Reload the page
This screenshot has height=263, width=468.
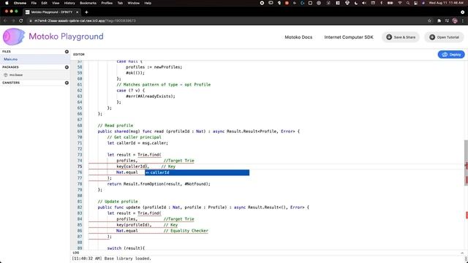pyautogui.click(x=21, y=20)
